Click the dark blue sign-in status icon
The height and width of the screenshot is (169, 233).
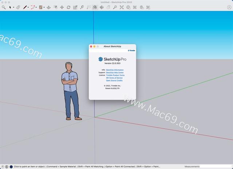click(x=11, y=166)
